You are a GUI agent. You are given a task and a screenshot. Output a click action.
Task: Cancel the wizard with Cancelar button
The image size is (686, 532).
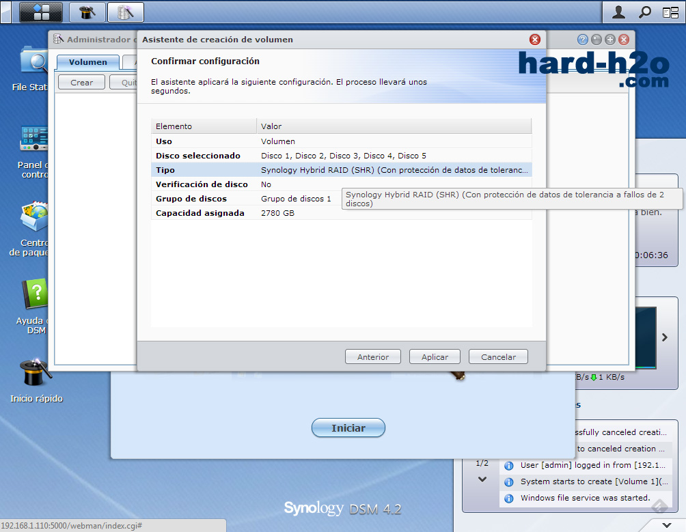498,356
